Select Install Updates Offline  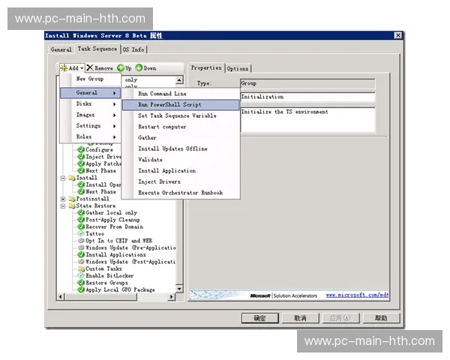point(181,148)
